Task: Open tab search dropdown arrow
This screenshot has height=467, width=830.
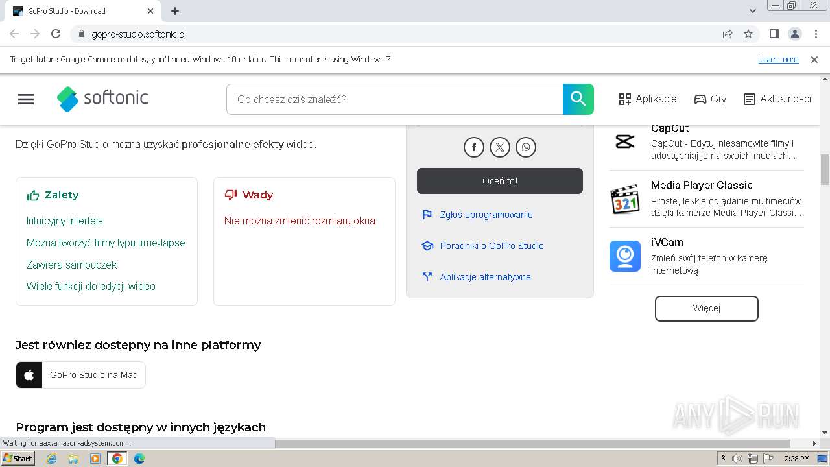Action: pos(752,11)
